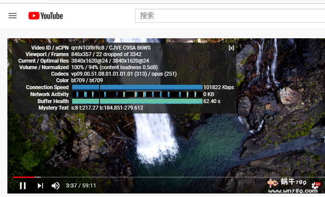Click the Volume / Normalized value

(x=114, y=67)
